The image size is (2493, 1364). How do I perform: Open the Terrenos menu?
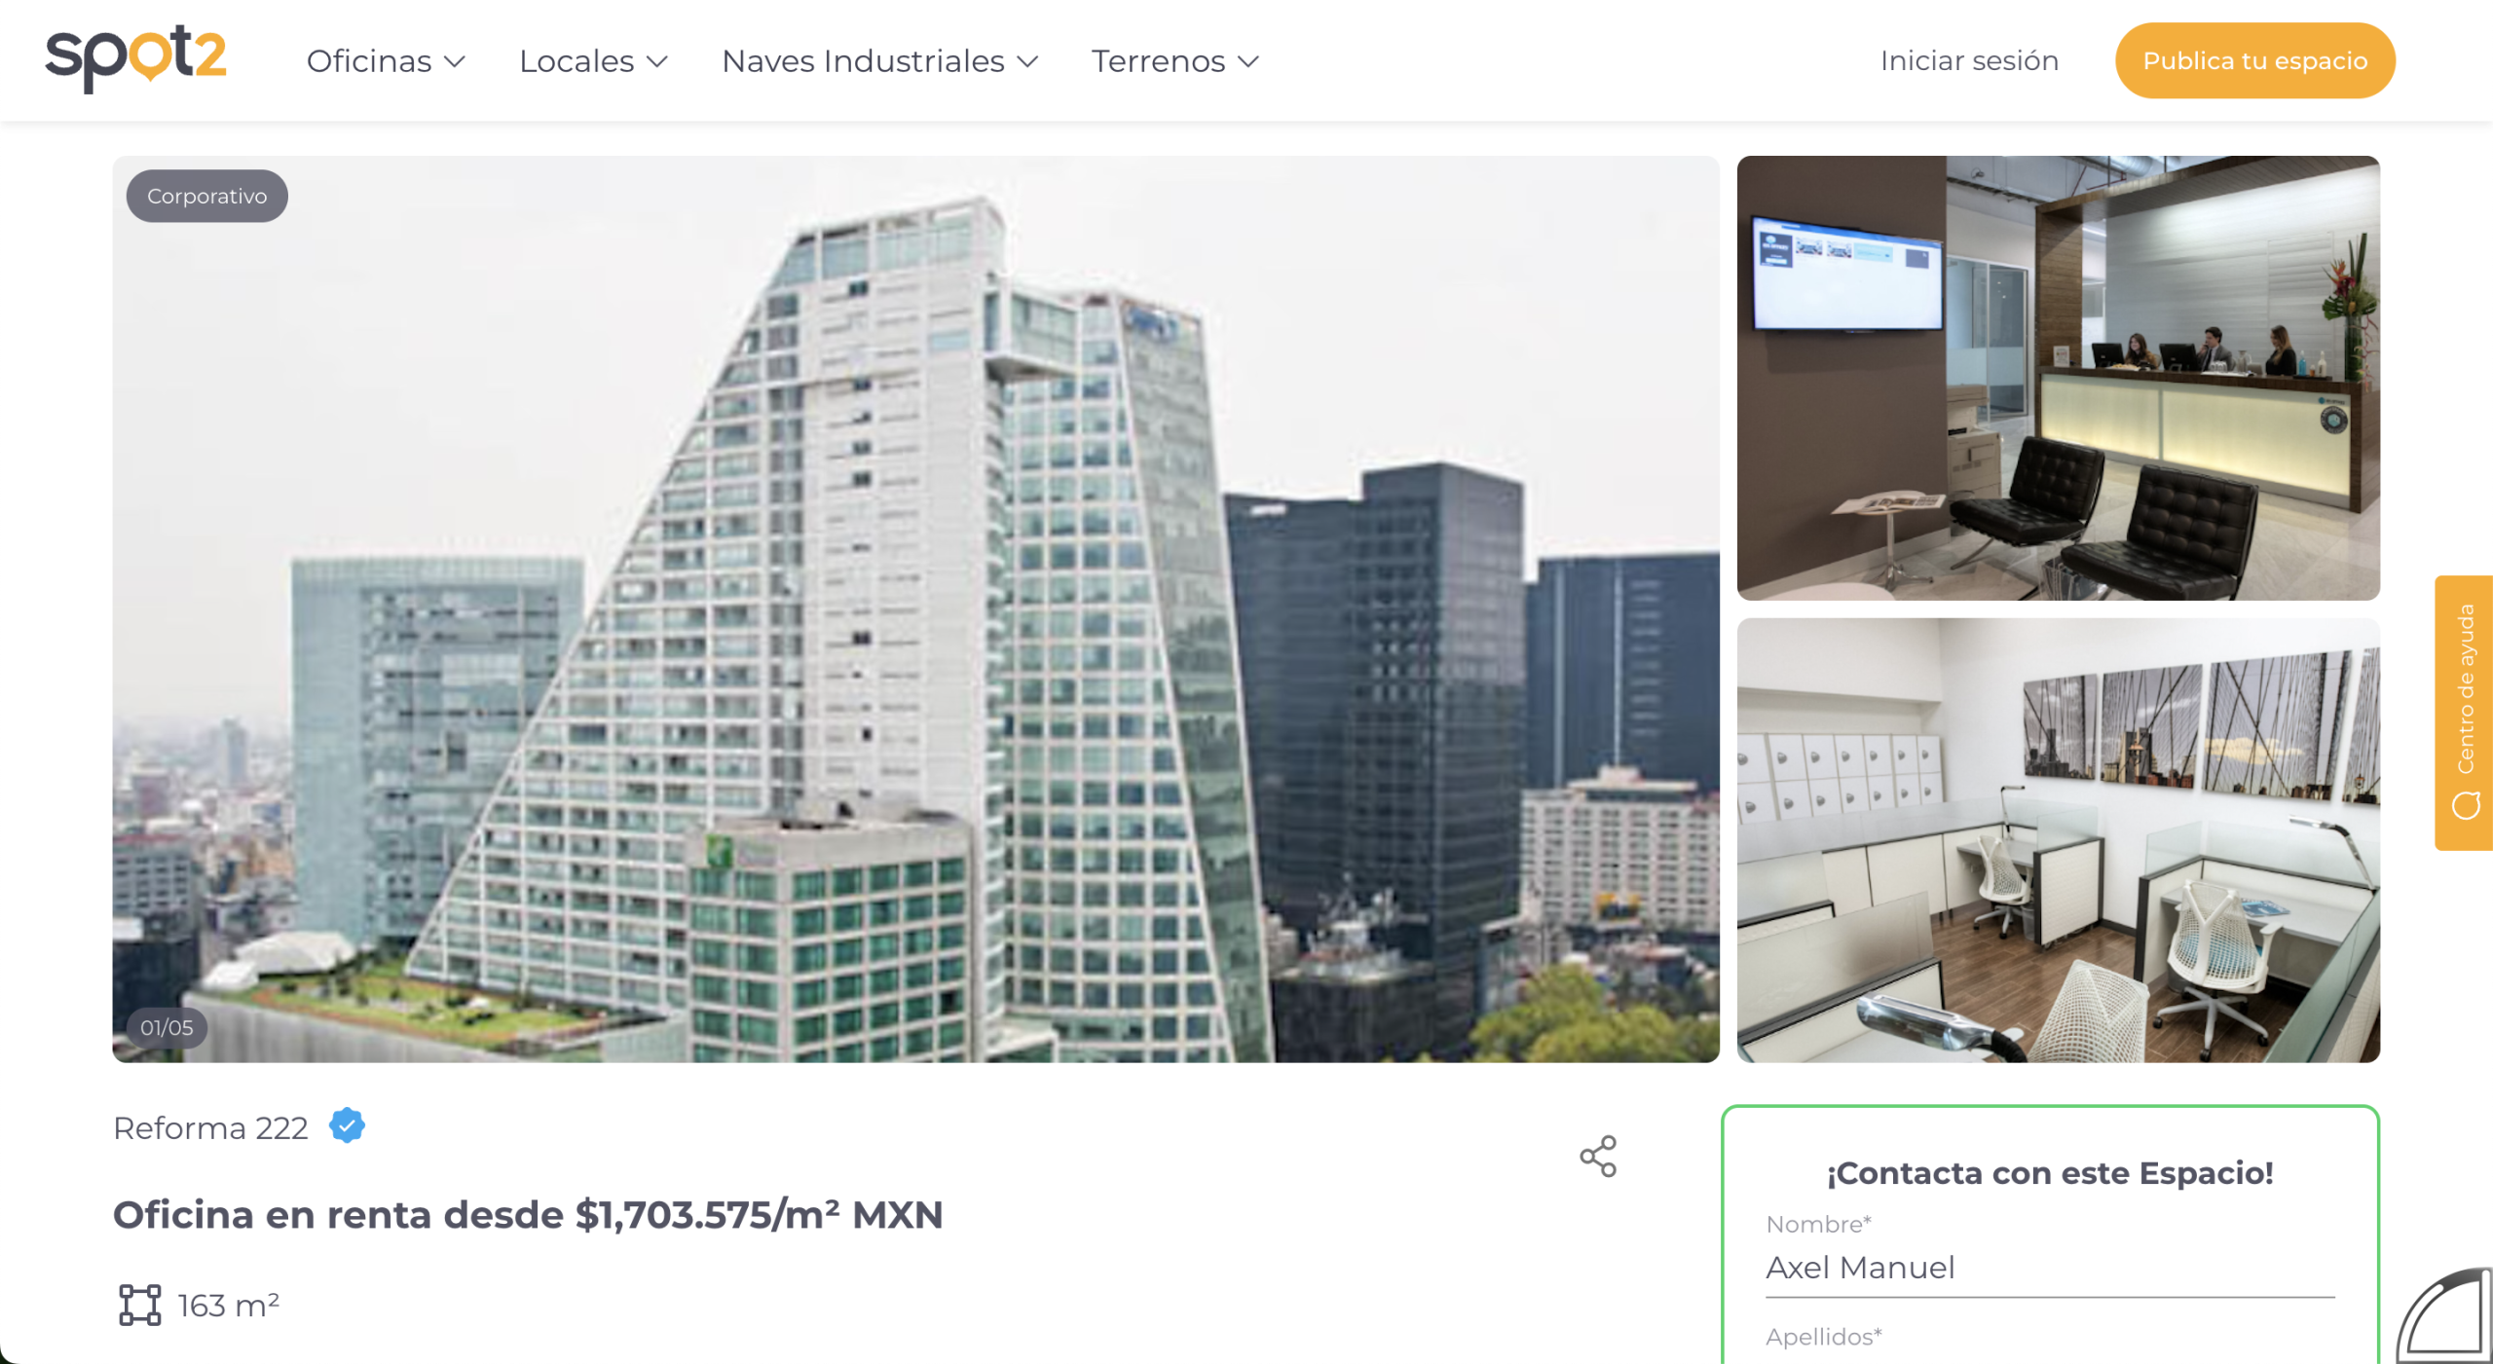1175,61
